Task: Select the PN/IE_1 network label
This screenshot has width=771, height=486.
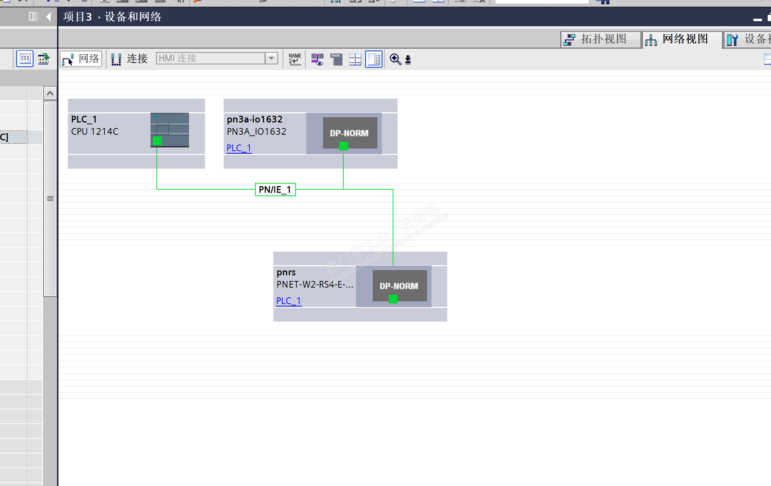Action: [275, 190]
